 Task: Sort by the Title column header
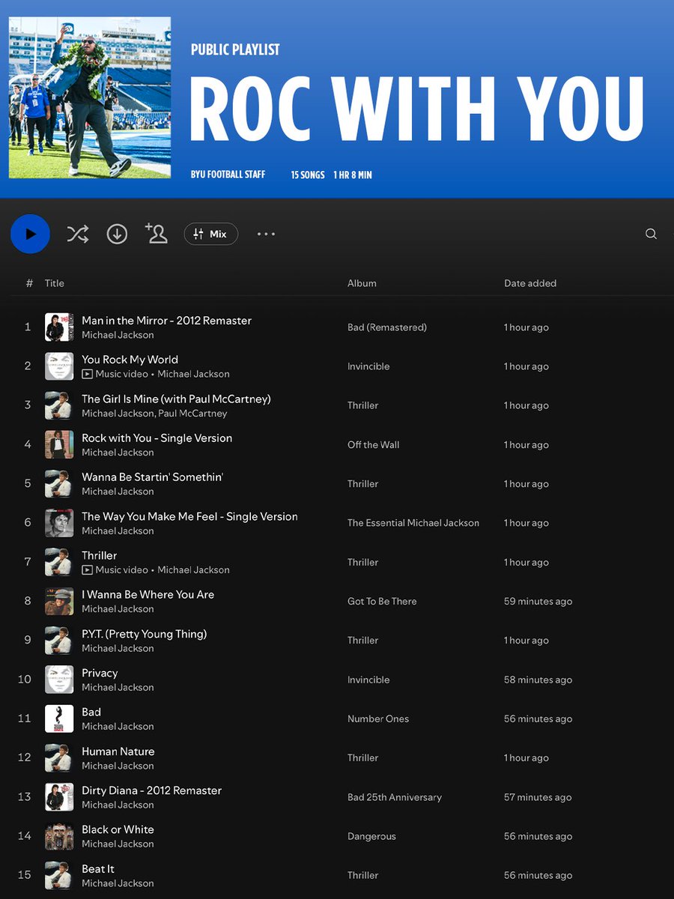coord(55,283)
